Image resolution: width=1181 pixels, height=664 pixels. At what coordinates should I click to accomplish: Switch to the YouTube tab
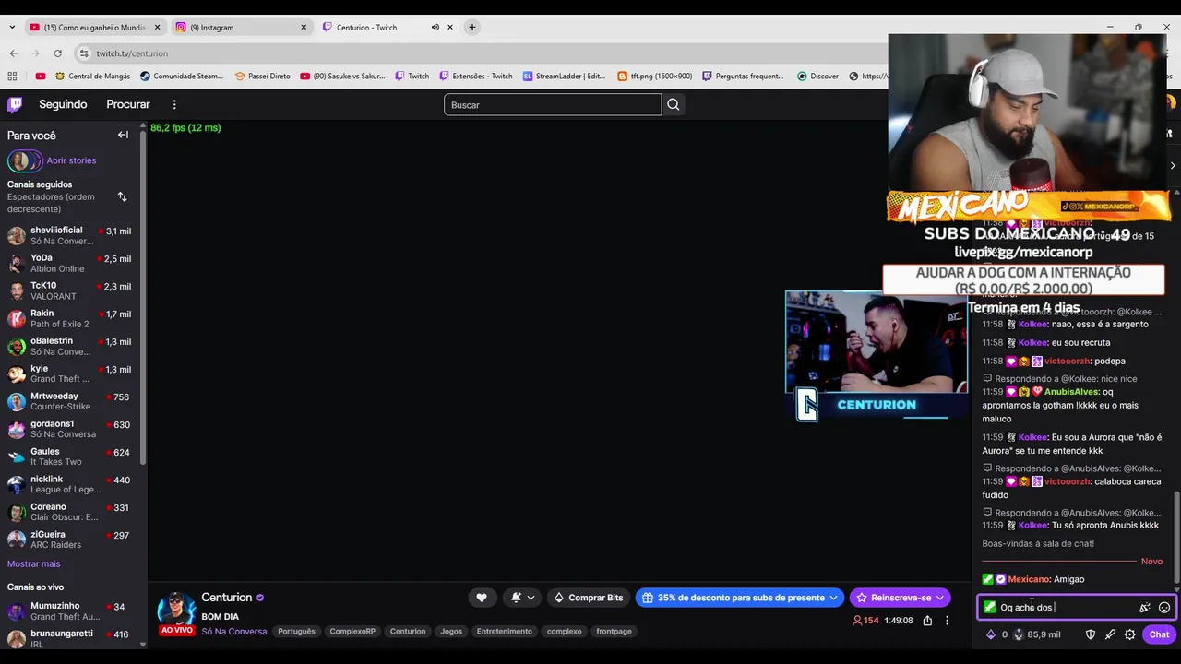pyautogui.click(x=95, y=27)
